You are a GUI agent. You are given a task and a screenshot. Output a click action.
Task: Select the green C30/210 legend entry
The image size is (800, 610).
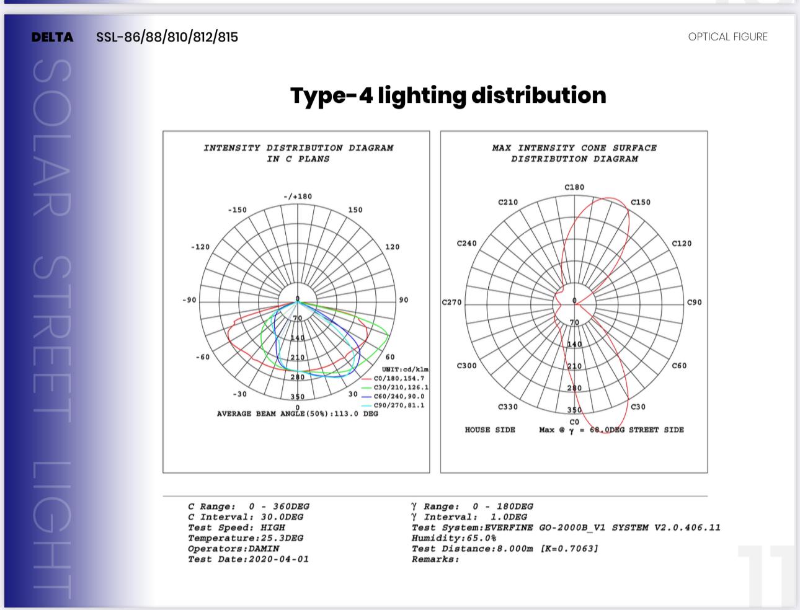tap(400, 387)
